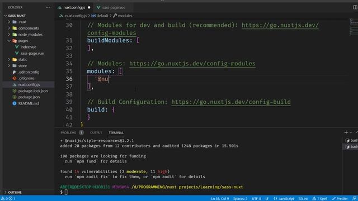Viewport: 358px width, 201px height.
Task: Click the nuxt icon on nuxt.config.js tab
Action: coord(60,7)
